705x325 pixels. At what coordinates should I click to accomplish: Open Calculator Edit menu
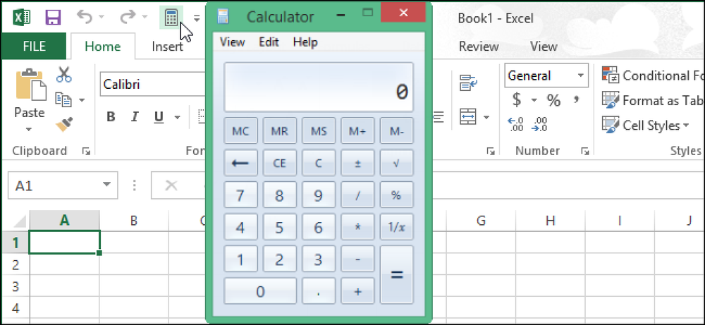[x=269, y=42]
